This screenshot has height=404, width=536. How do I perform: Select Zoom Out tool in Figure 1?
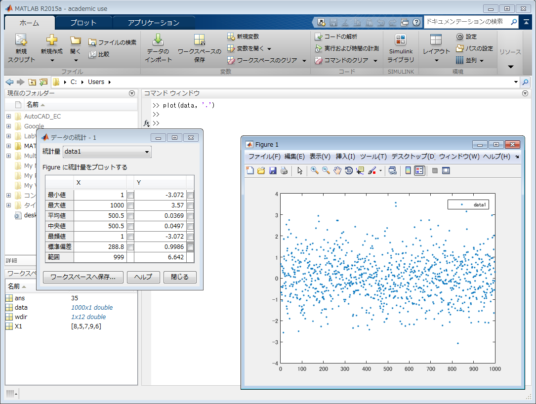326,170
